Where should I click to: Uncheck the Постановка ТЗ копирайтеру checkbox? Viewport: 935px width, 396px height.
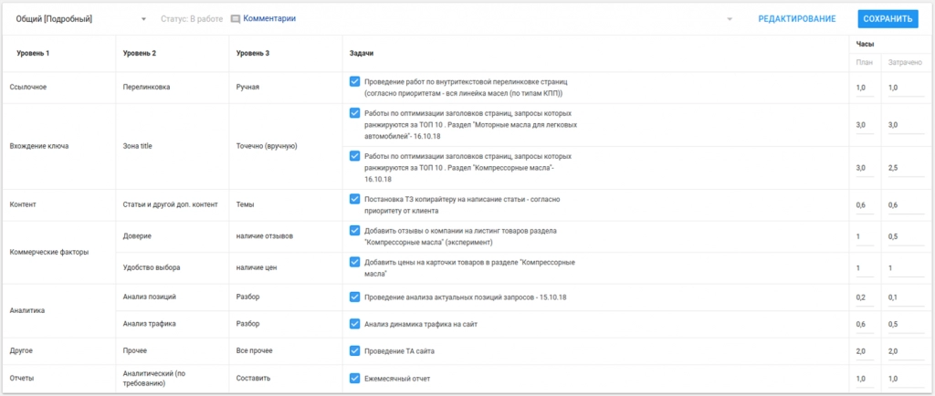pyautogui.click(x=355, y=199)
